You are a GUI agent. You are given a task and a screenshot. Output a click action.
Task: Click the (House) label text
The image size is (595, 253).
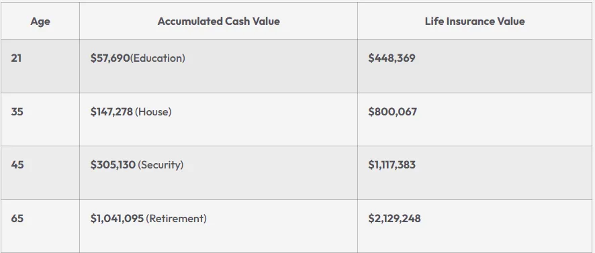click(x=153, y=112)
